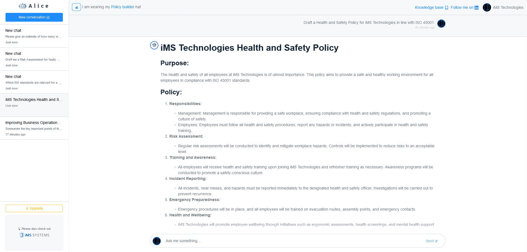The width and height of the screenshot is (527, 252).
Task: Click the 'Incident Reporting:' list item
Action: [x=188, y=179]
